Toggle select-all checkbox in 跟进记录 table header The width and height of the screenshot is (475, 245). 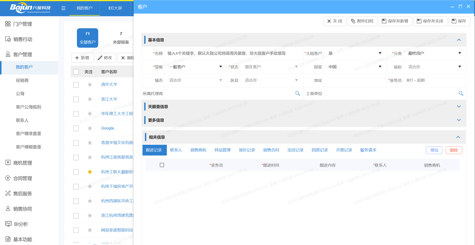[162, 165]
